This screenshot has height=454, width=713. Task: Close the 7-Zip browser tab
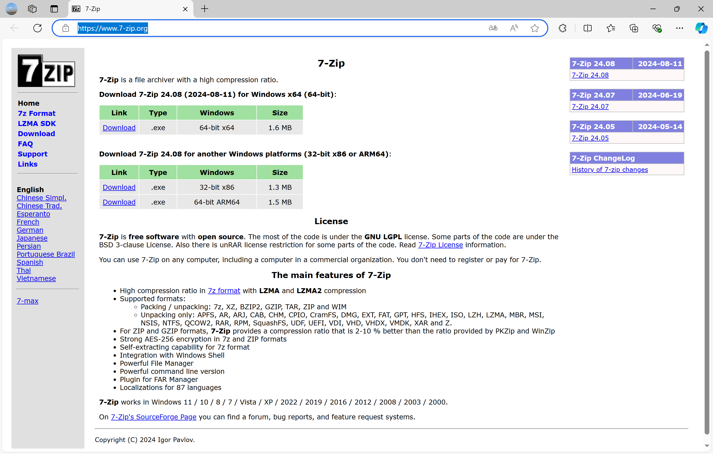point(185,9)
